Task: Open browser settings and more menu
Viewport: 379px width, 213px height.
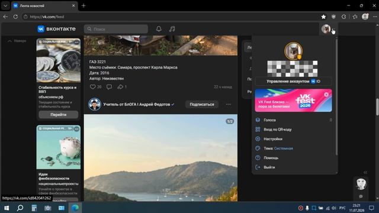Action: 375,17
